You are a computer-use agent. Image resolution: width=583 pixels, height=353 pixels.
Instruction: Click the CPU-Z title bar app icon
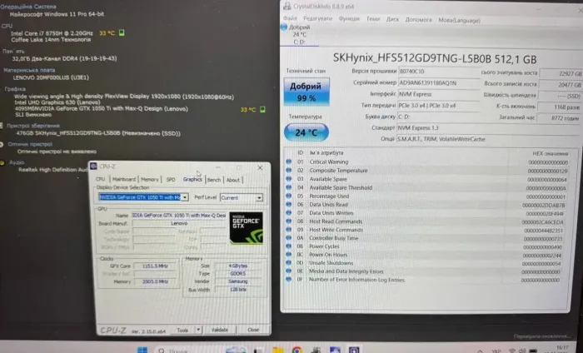[93, 167]
